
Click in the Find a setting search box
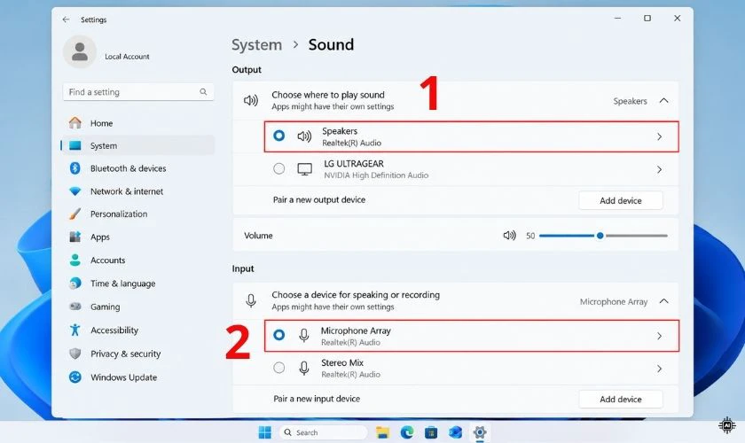138,91
